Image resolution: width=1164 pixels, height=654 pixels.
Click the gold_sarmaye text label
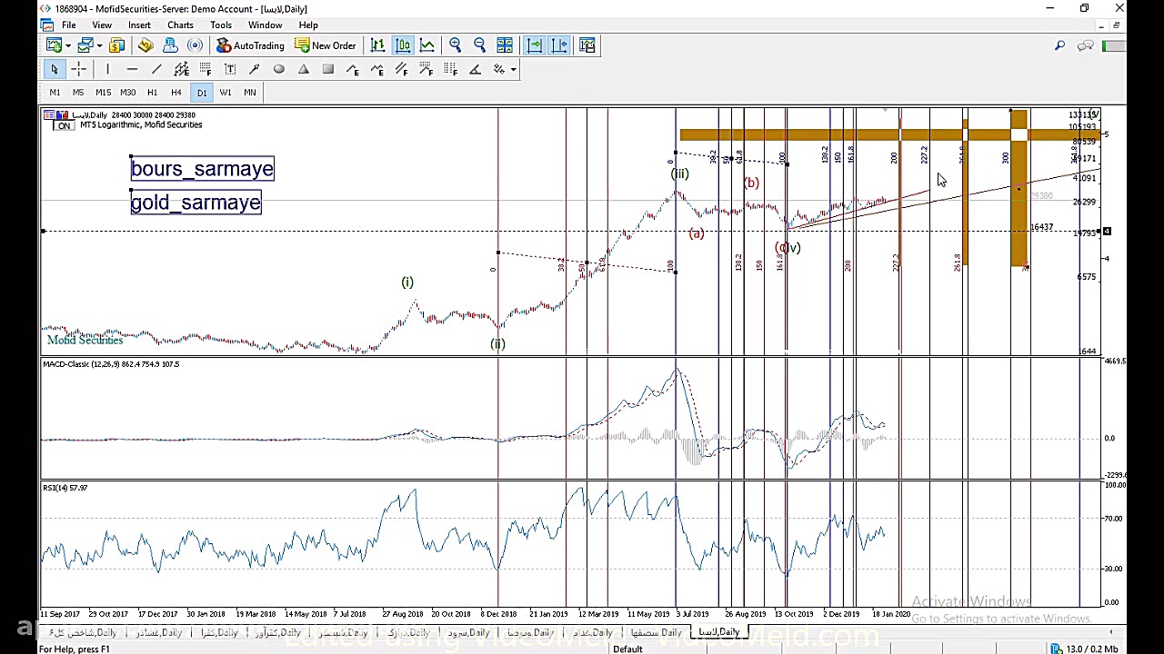coord(196,203)
